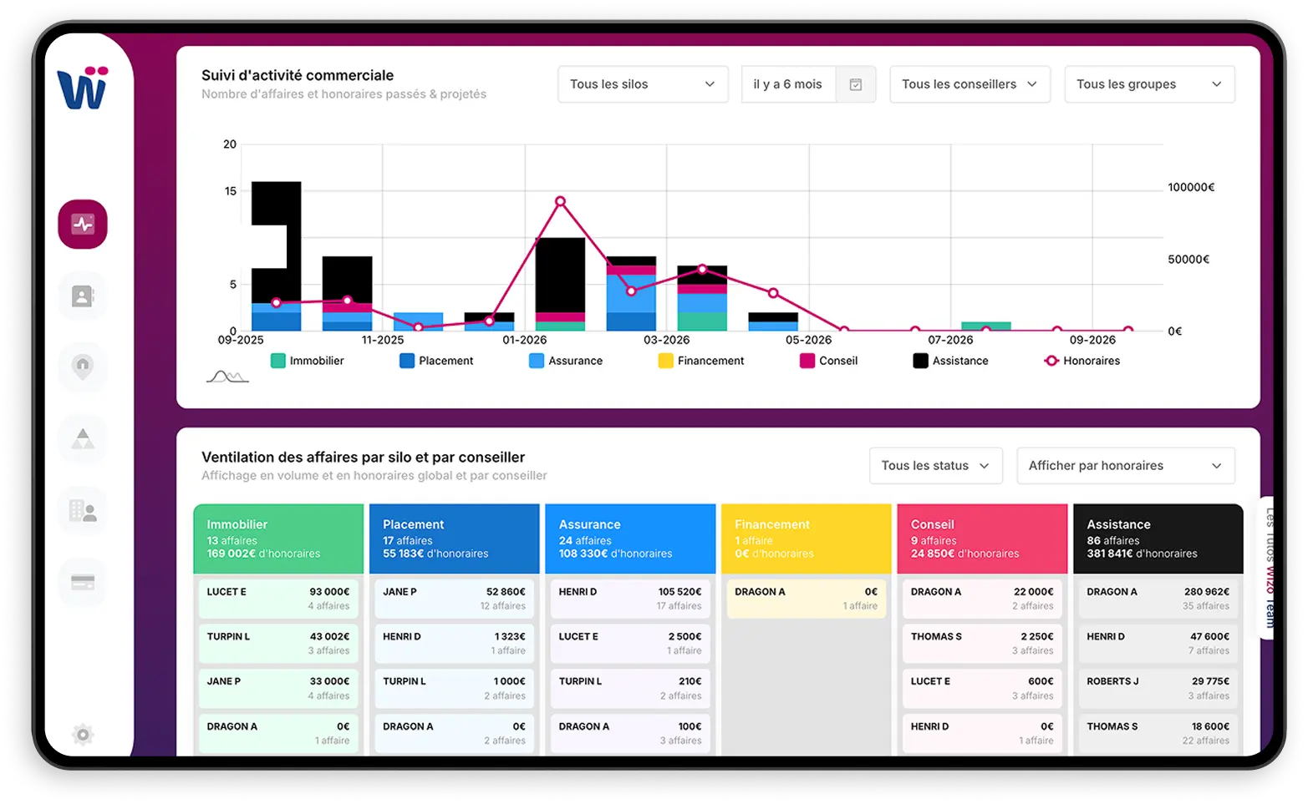Expand the 'Tous les silos' dropdown
The width and height of the screenshot is (1308, 804).
(643, 84)
